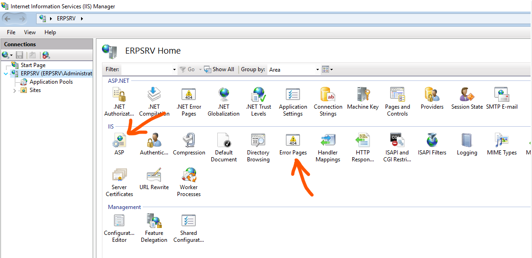
Task: Open the ASP feature icon
Action: [119, 145]
